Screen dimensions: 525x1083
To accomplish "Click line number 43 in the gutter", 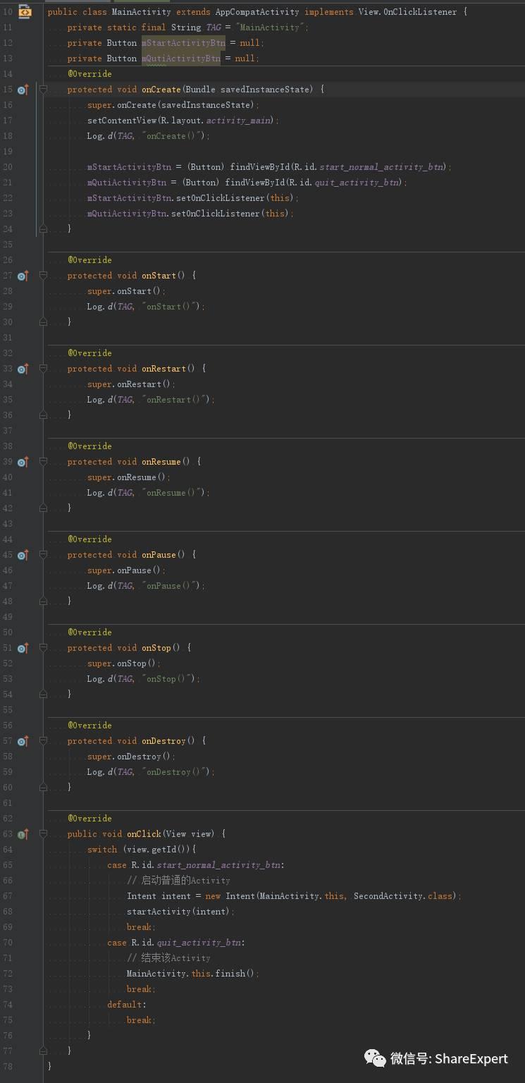I will pyautogui.click(x=8, y=524).
